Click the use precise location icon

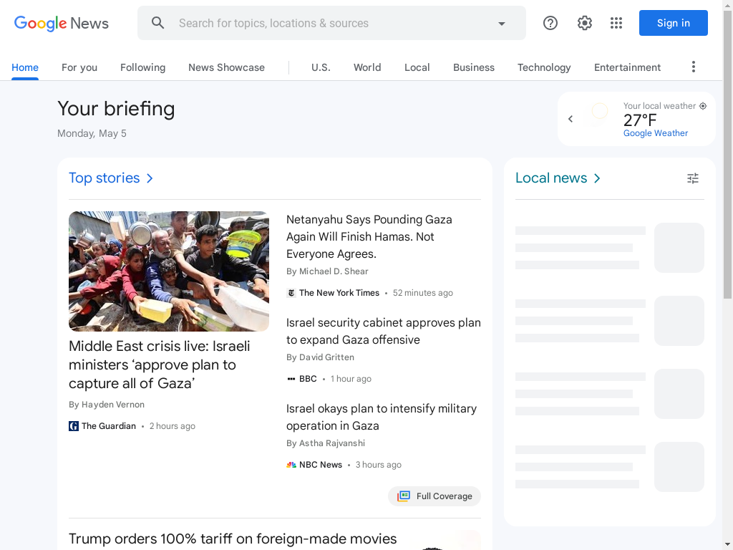(x=703, y=106)
